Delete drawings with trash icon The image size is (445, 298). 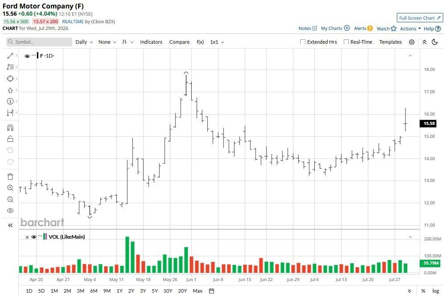[10, 177]
